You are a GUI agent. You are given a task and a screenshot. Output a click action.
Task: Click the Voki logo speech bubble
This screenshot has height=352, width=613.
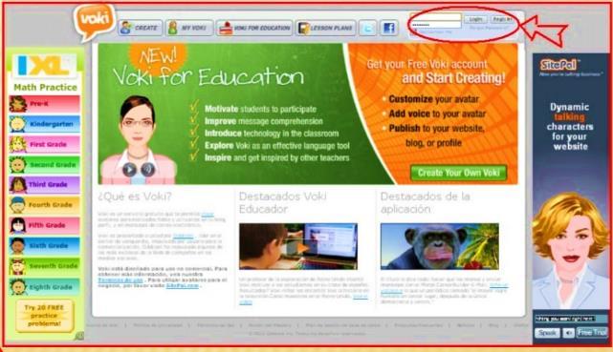click(95, 21)
